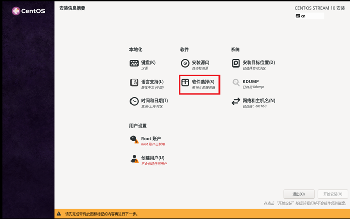The image size is (350, 219).
Task: Open 安装目标位置(D) label
Action: 258,63
